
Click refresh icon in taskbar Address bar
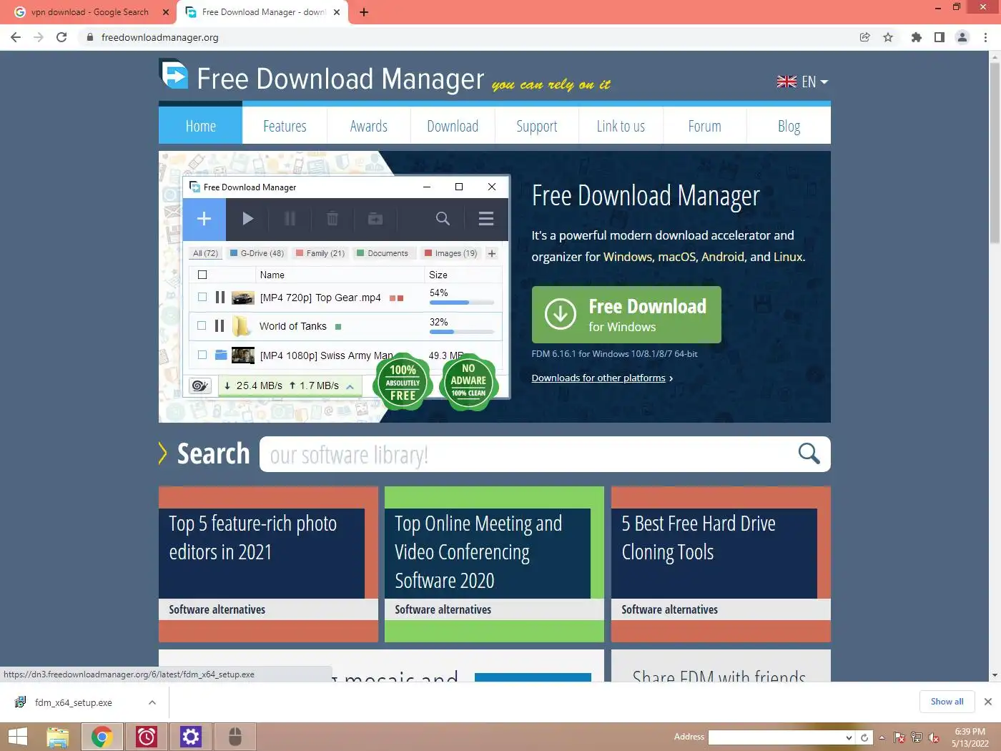point(864,737)
